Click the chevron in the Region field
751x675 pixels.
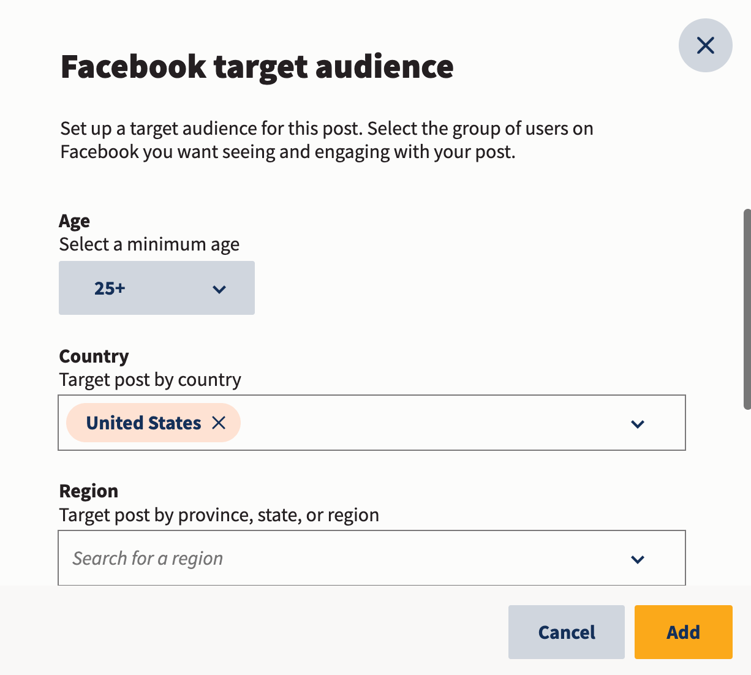(638, 559)
